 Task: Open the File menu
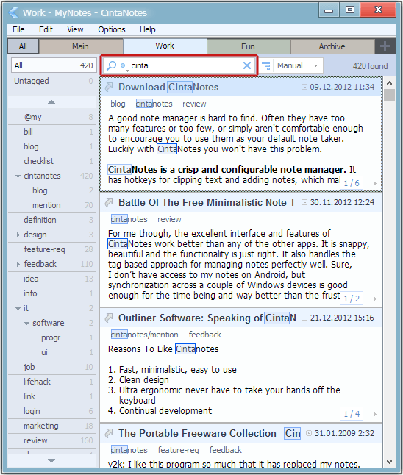point(18,29)
